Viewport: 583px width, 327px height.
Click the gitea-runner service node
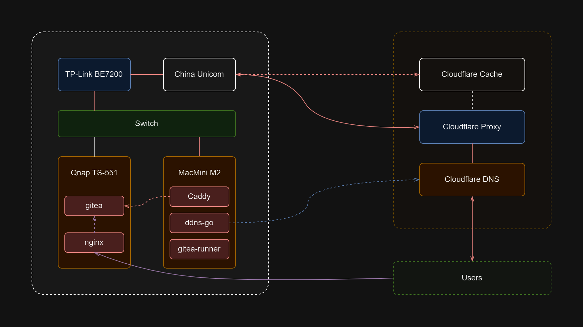click(x=199, y=249)
